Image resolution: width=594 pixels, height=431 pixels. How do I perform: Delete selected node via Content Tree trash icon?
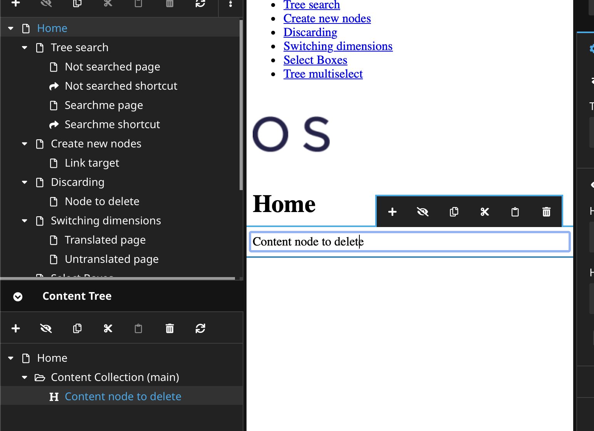(x=169, y=328)
